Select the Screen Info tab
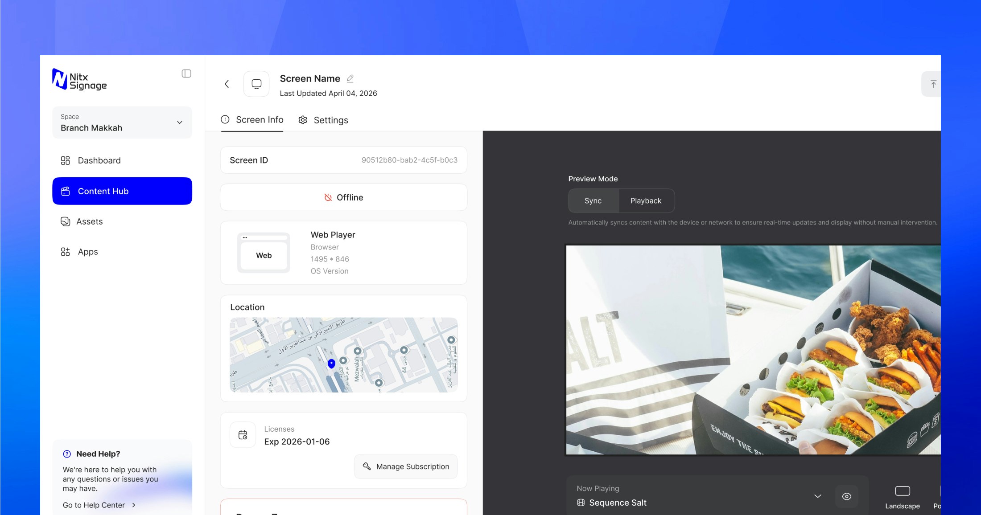Screen dimensions: 981x515 pos(252,120)
